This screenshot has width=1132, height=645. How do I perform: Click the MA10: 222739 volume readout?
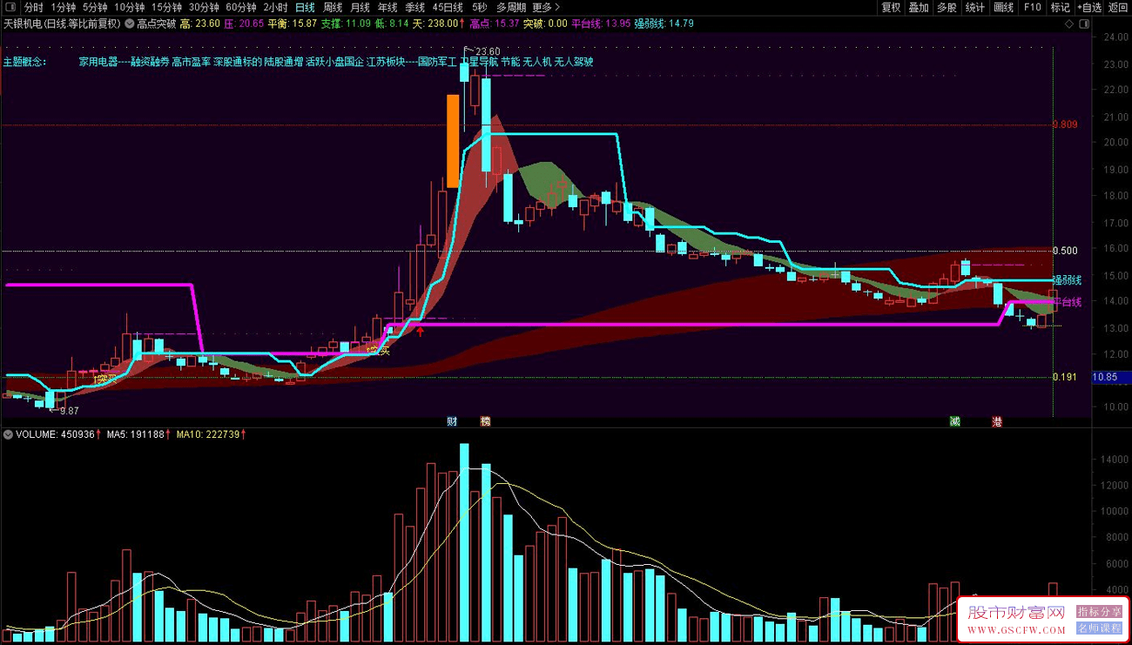tap(212, 433)
